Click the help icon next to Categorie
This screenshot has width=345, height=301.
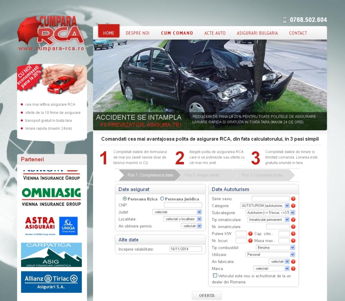tap(293, 206)
